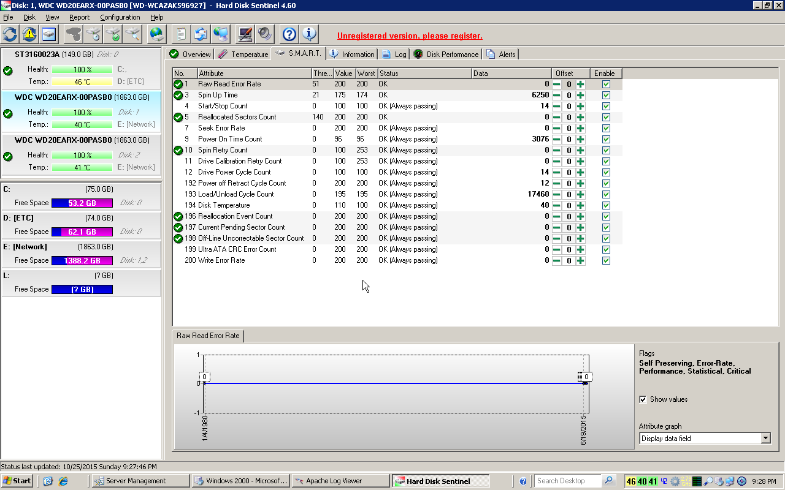
Task: Select the Load/Unload Cycle Count row
Action: 397,194
